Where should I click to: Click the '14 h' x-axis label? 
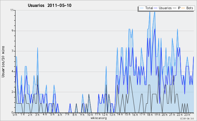(x=120, y=115)
